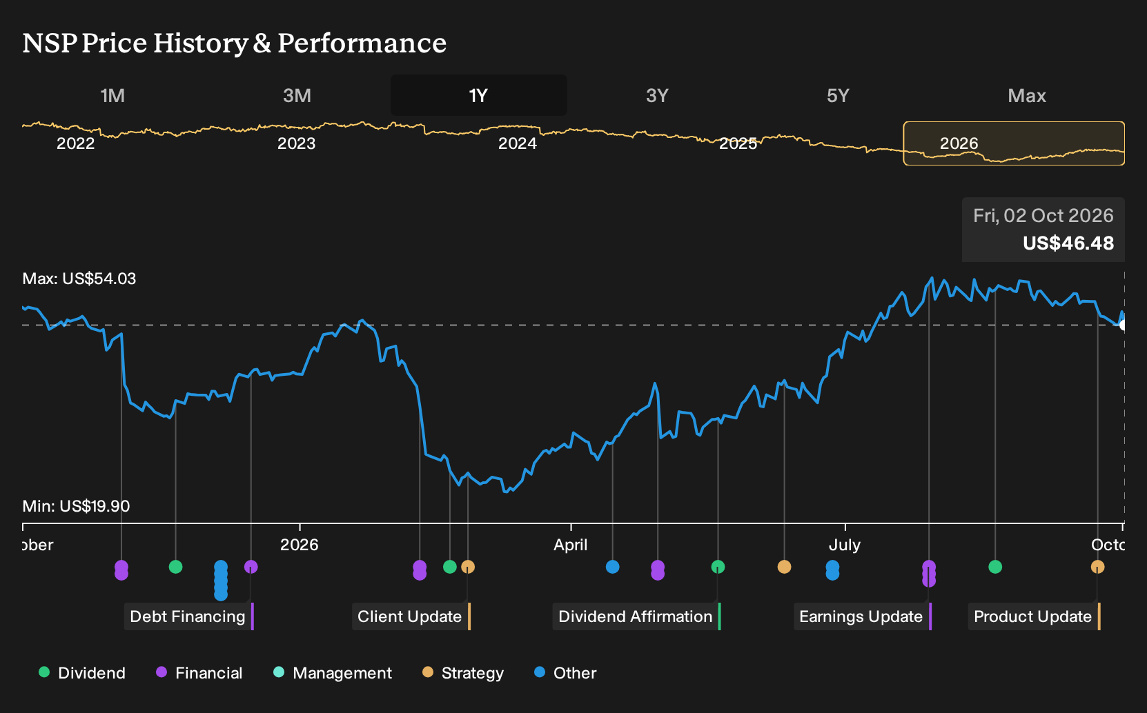The width and height of the screenshot is (1147, 713).
Task: Click the white endpoint dot on the price line
Action: pyautogui.click(x=1124, y=325)
